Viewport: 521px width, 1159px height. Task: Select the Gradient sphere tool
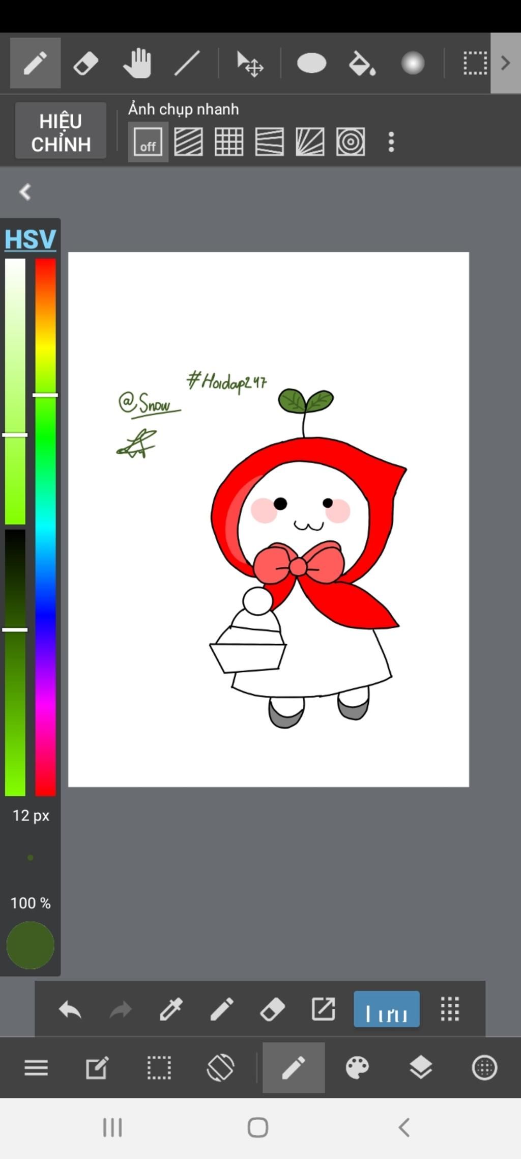tap(413, 64)
